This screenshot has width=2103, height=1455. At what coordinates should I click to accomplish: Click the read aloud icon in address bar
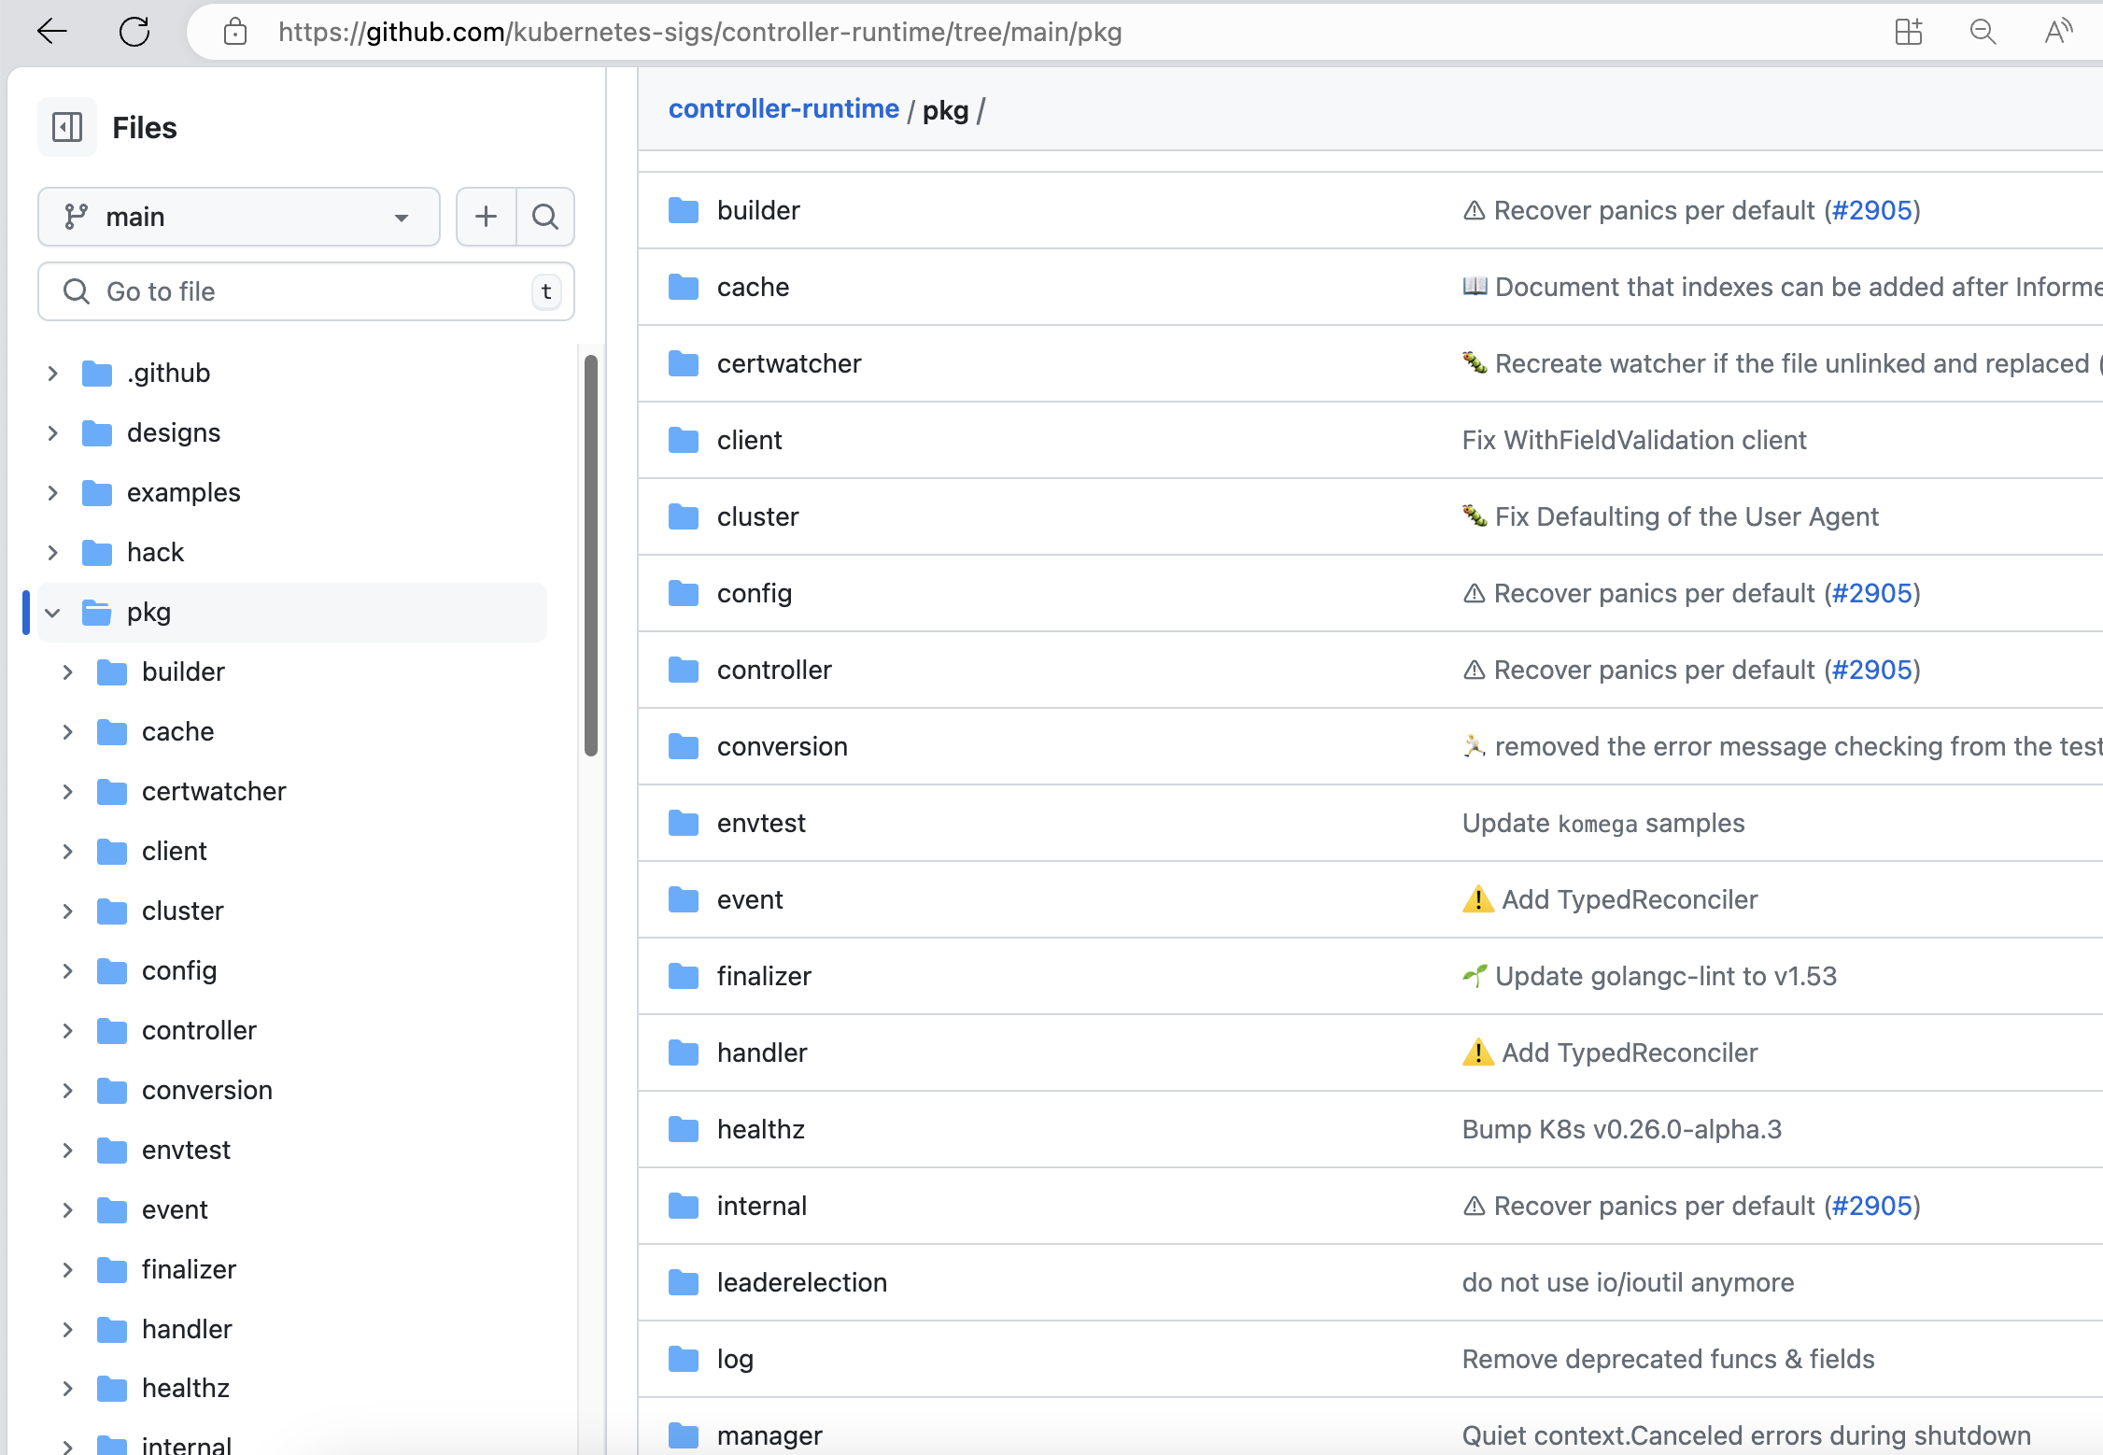pos(2057,32)
